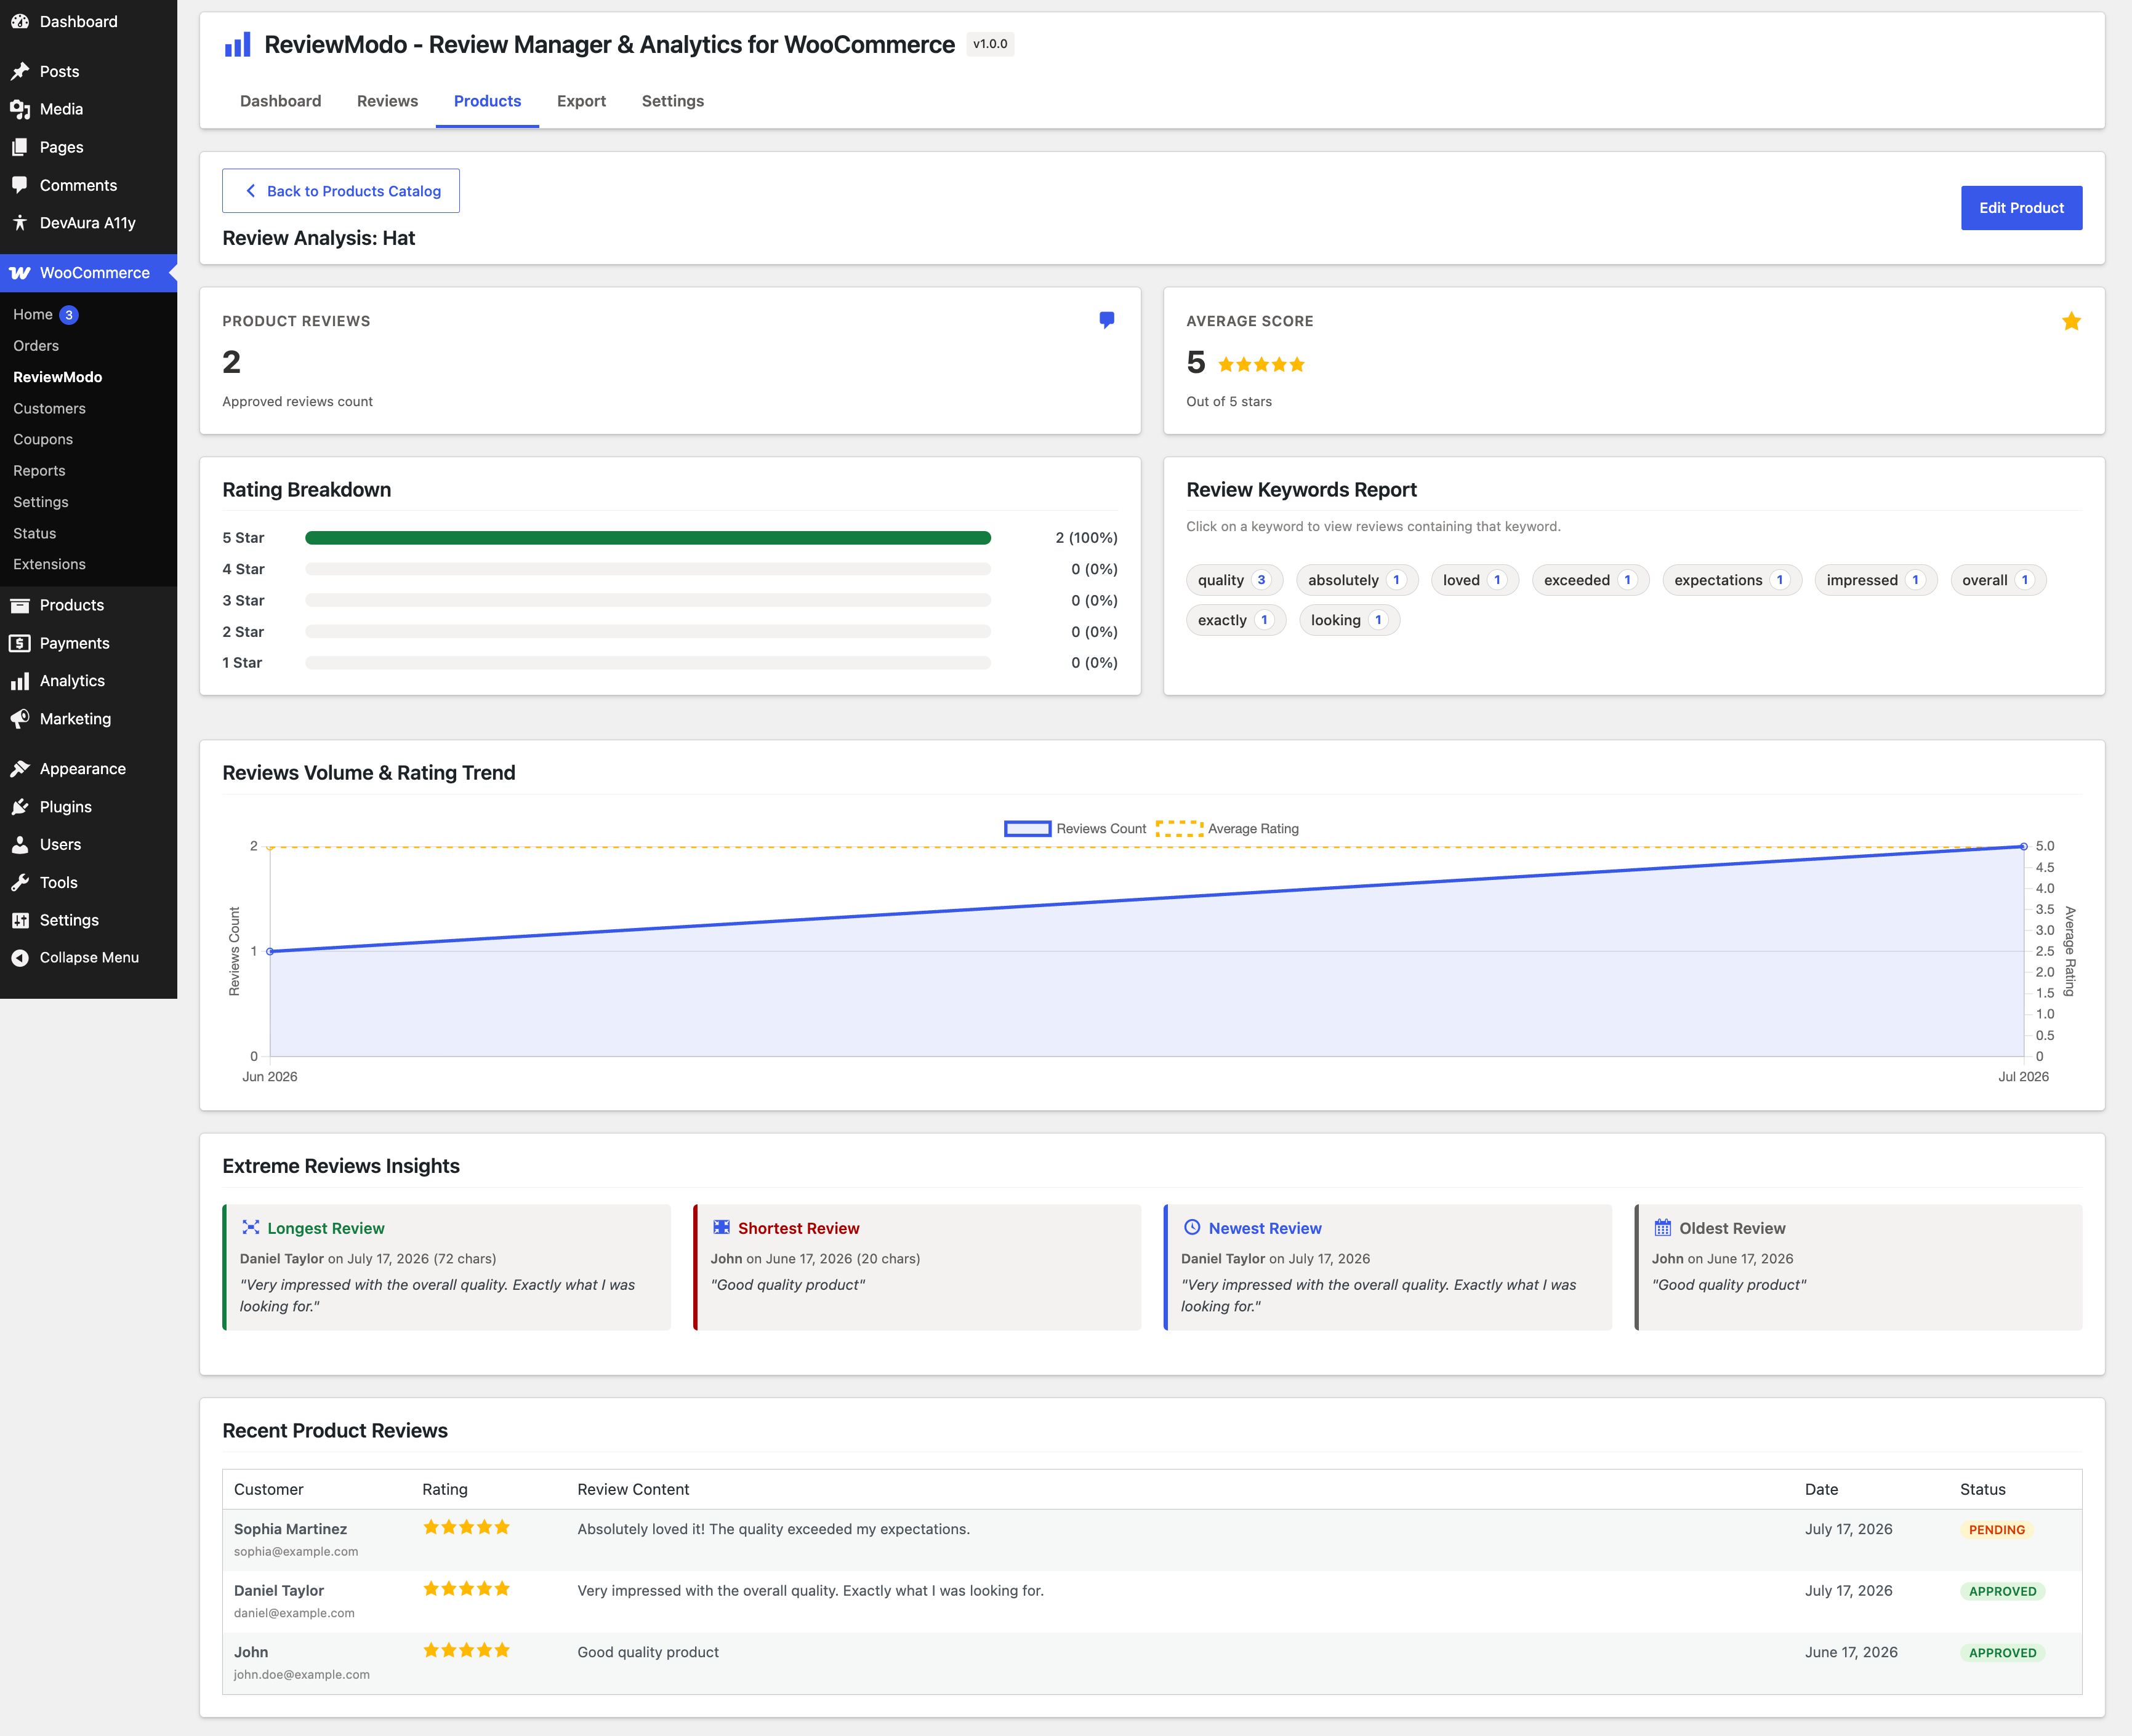Click the Posts pin icon
Screen dimensions: 2132x1736
click(x=20, y=71)
